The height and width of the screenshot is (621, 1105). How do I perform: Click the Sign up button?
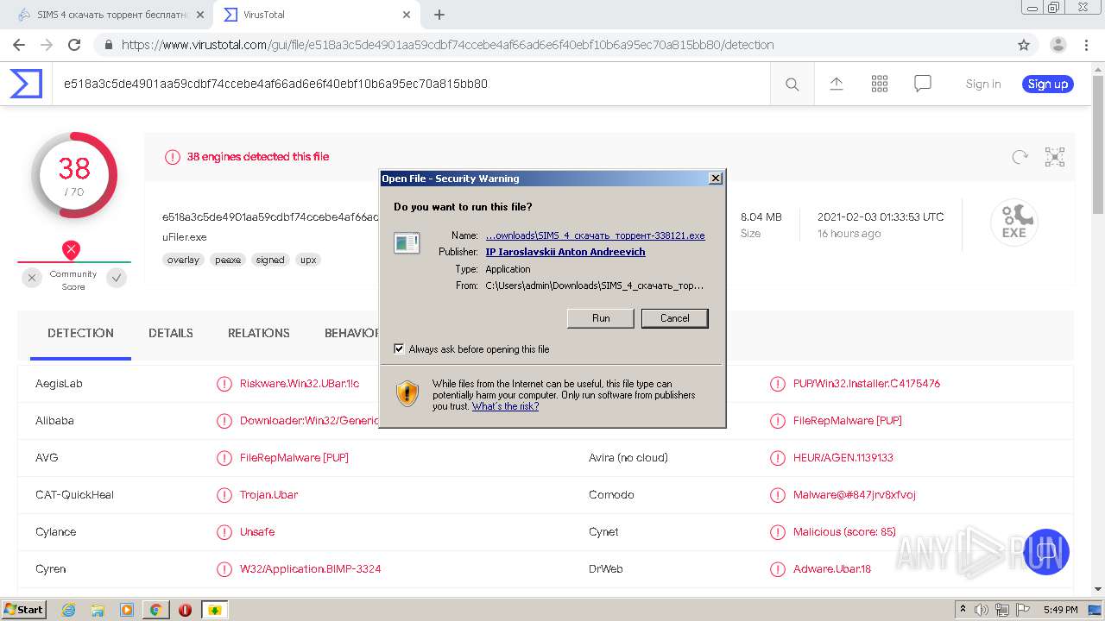point(1048,84)
